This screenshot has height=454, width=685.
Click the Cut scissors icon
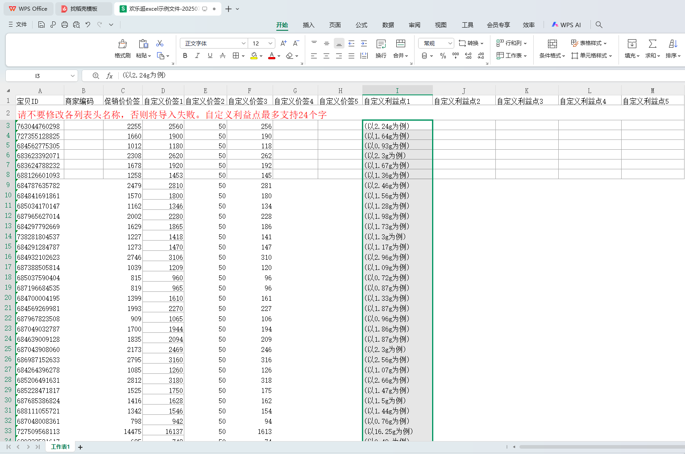[x=160, y=43]
